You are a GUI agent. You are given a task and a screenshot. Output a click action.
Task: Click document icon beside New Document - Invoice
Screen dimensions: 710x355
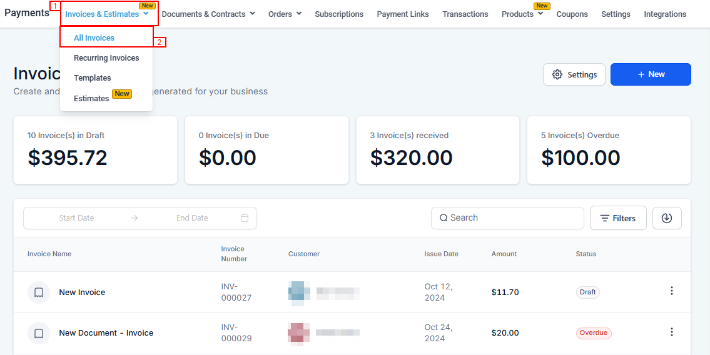click(x=39, y=333)
